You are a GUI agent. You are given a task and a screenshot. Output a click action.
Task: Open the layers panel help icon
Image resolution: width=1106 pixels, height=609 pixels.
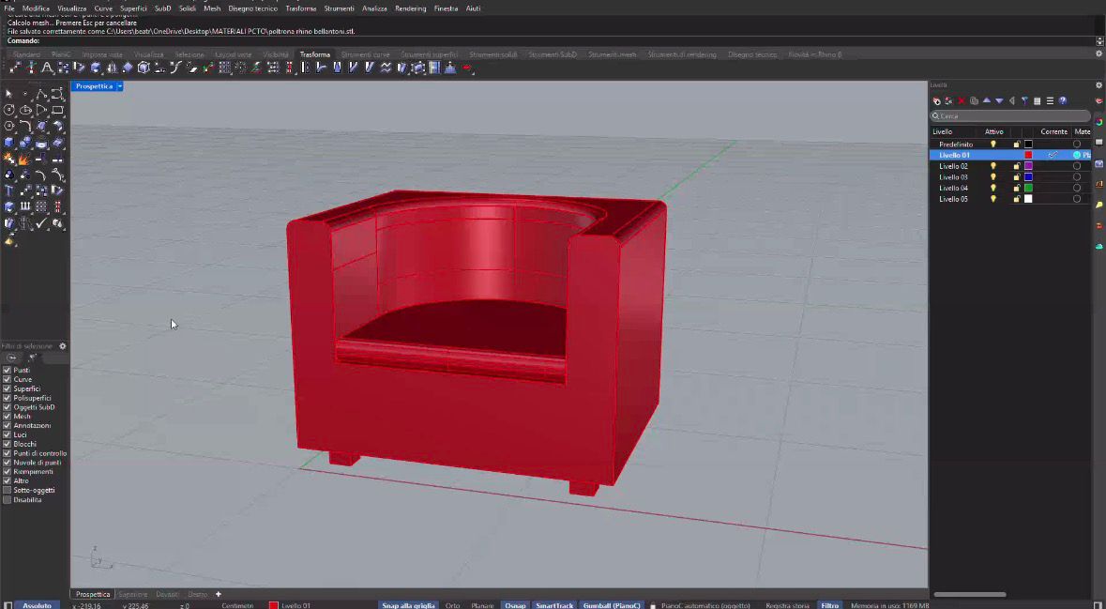pos(1063,100)
